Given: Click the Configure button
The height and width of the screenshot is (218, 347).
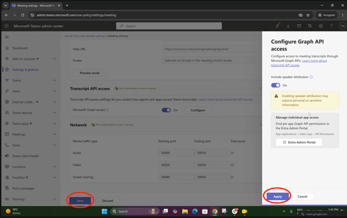Looking at the screenshot, I should click(198, 110).
